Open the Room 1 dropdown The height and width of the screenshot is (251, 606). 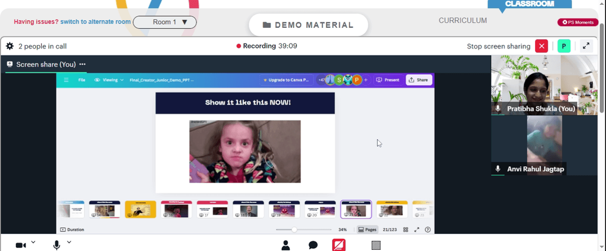(x=165, y=22)
